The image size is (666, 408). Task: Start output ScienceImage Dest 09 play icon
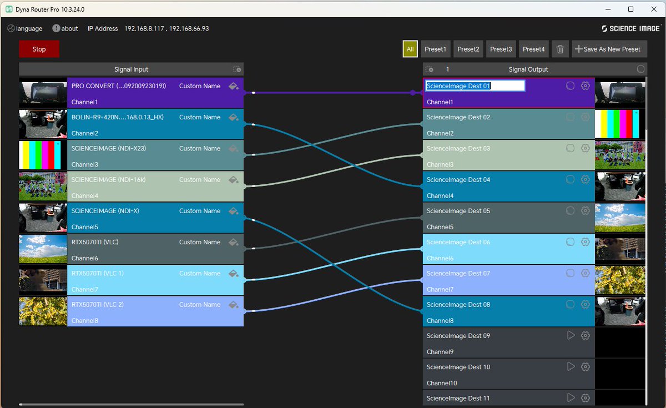tap(570, 335)
